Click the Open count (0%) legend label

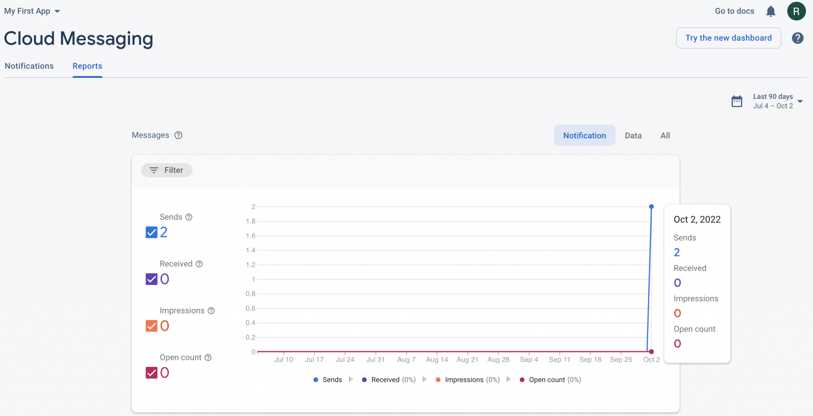(x=555, y=380)
